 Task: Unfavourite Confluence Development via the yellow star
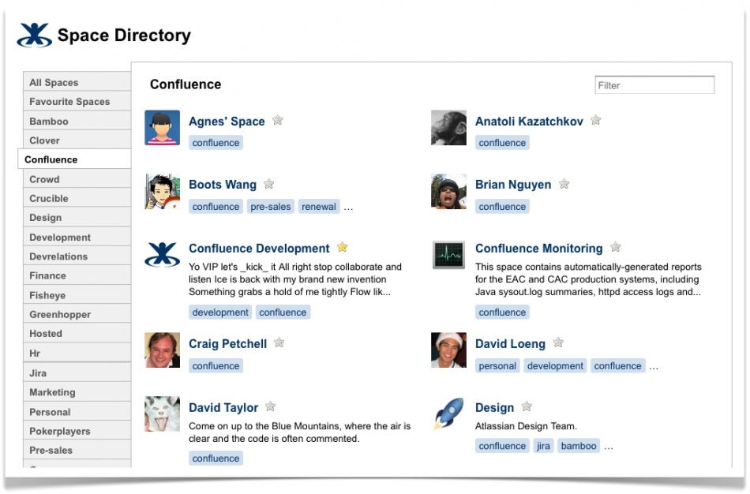pyautogui.click(x=342, y=247)
